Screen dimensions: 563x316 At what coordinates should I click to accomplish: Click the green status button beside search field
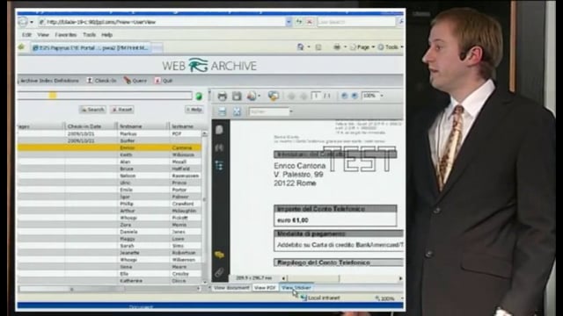coord(199,96)
